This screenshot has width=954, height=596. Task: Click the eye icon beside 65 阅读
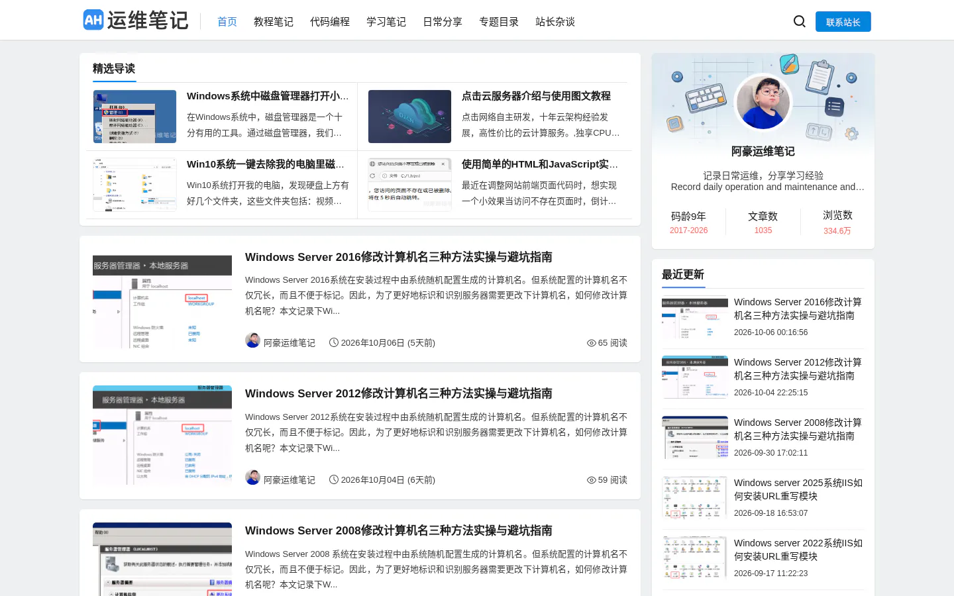point(592,343)
